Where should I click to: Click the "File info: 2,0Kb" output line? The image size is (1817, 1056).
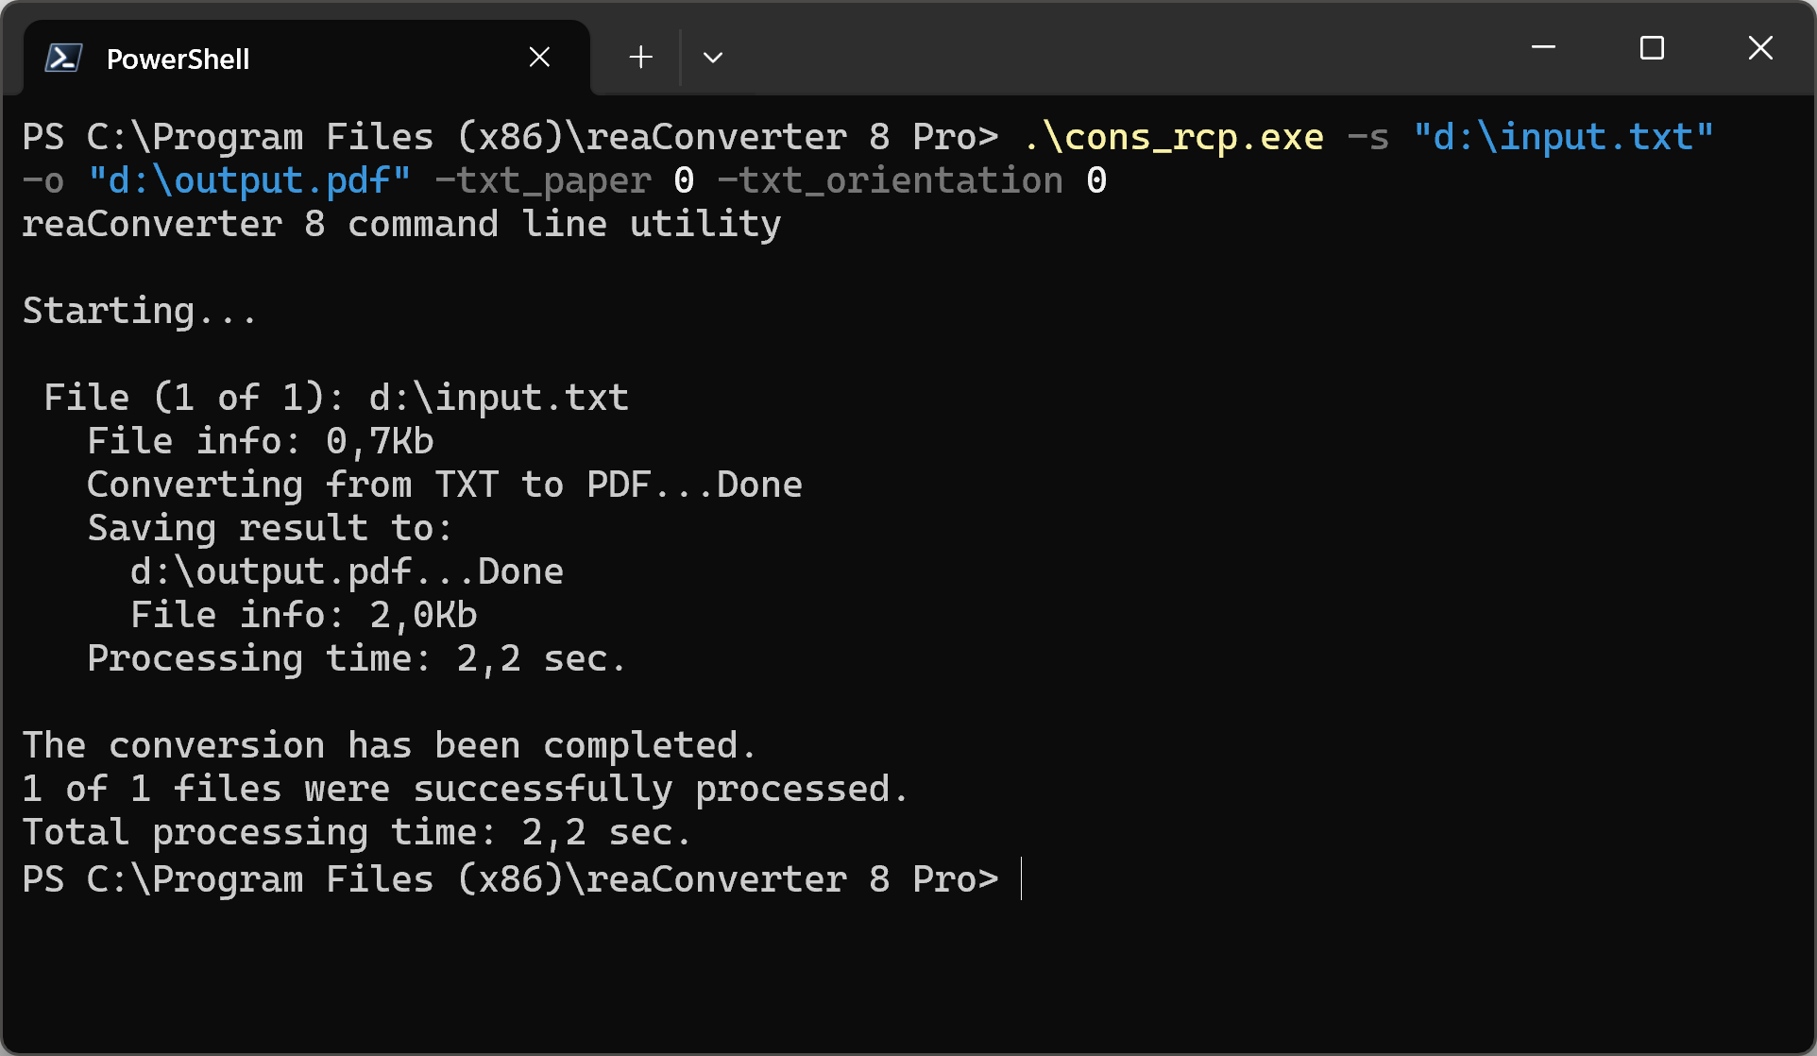pos(303,616)
